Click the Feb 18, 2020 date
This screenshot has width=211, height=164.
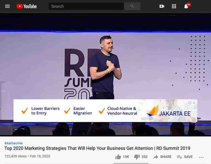[x=40, y=156]
